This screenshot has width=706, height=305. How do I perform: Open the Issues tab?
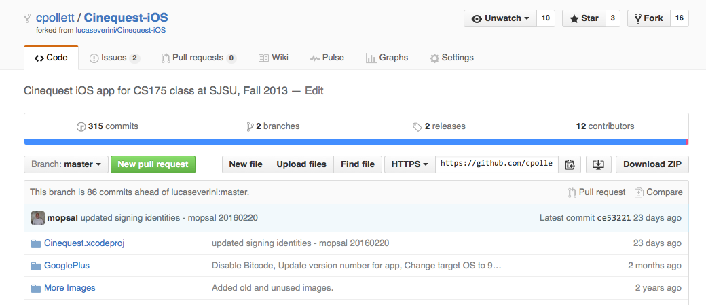114,58
